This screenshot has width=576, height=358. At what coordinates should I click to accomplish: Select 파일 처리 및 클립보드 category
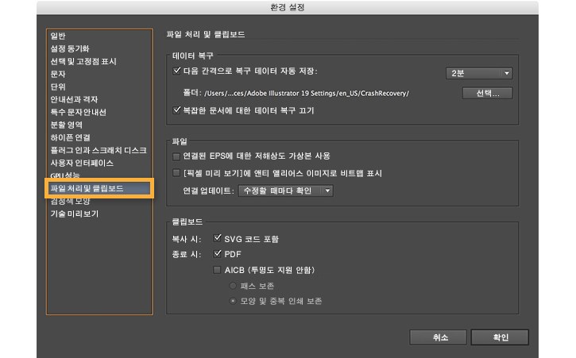[x=99, y=188]
